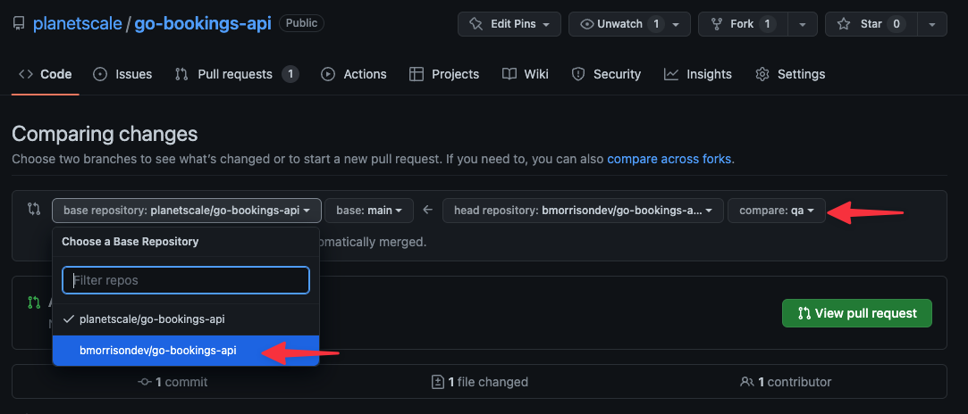Focus the Filter repos input
968x414 pixels.
(x=186, y=280)
